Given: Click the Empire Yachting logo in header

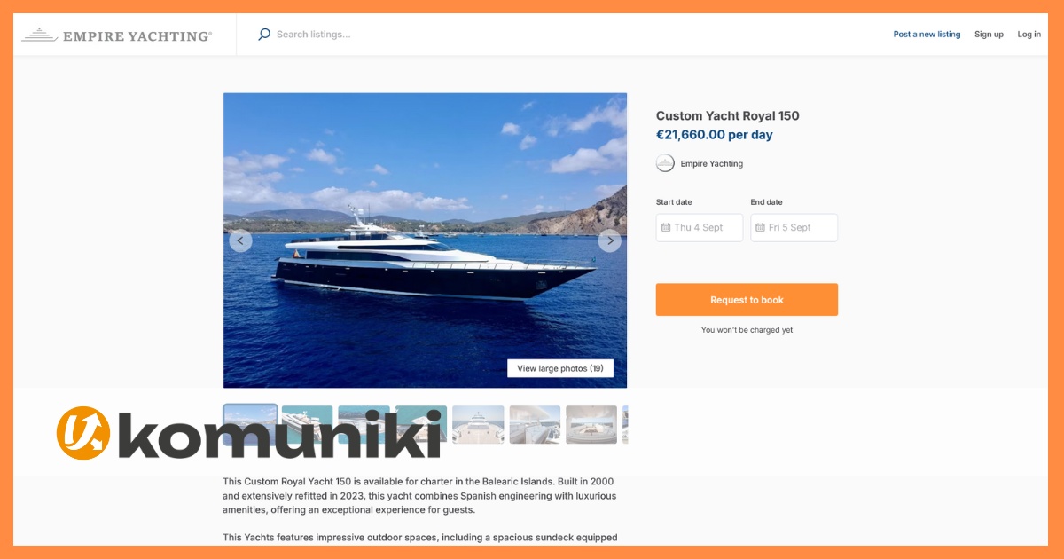Looking at the screenshot, I should [x=117, y=35].
